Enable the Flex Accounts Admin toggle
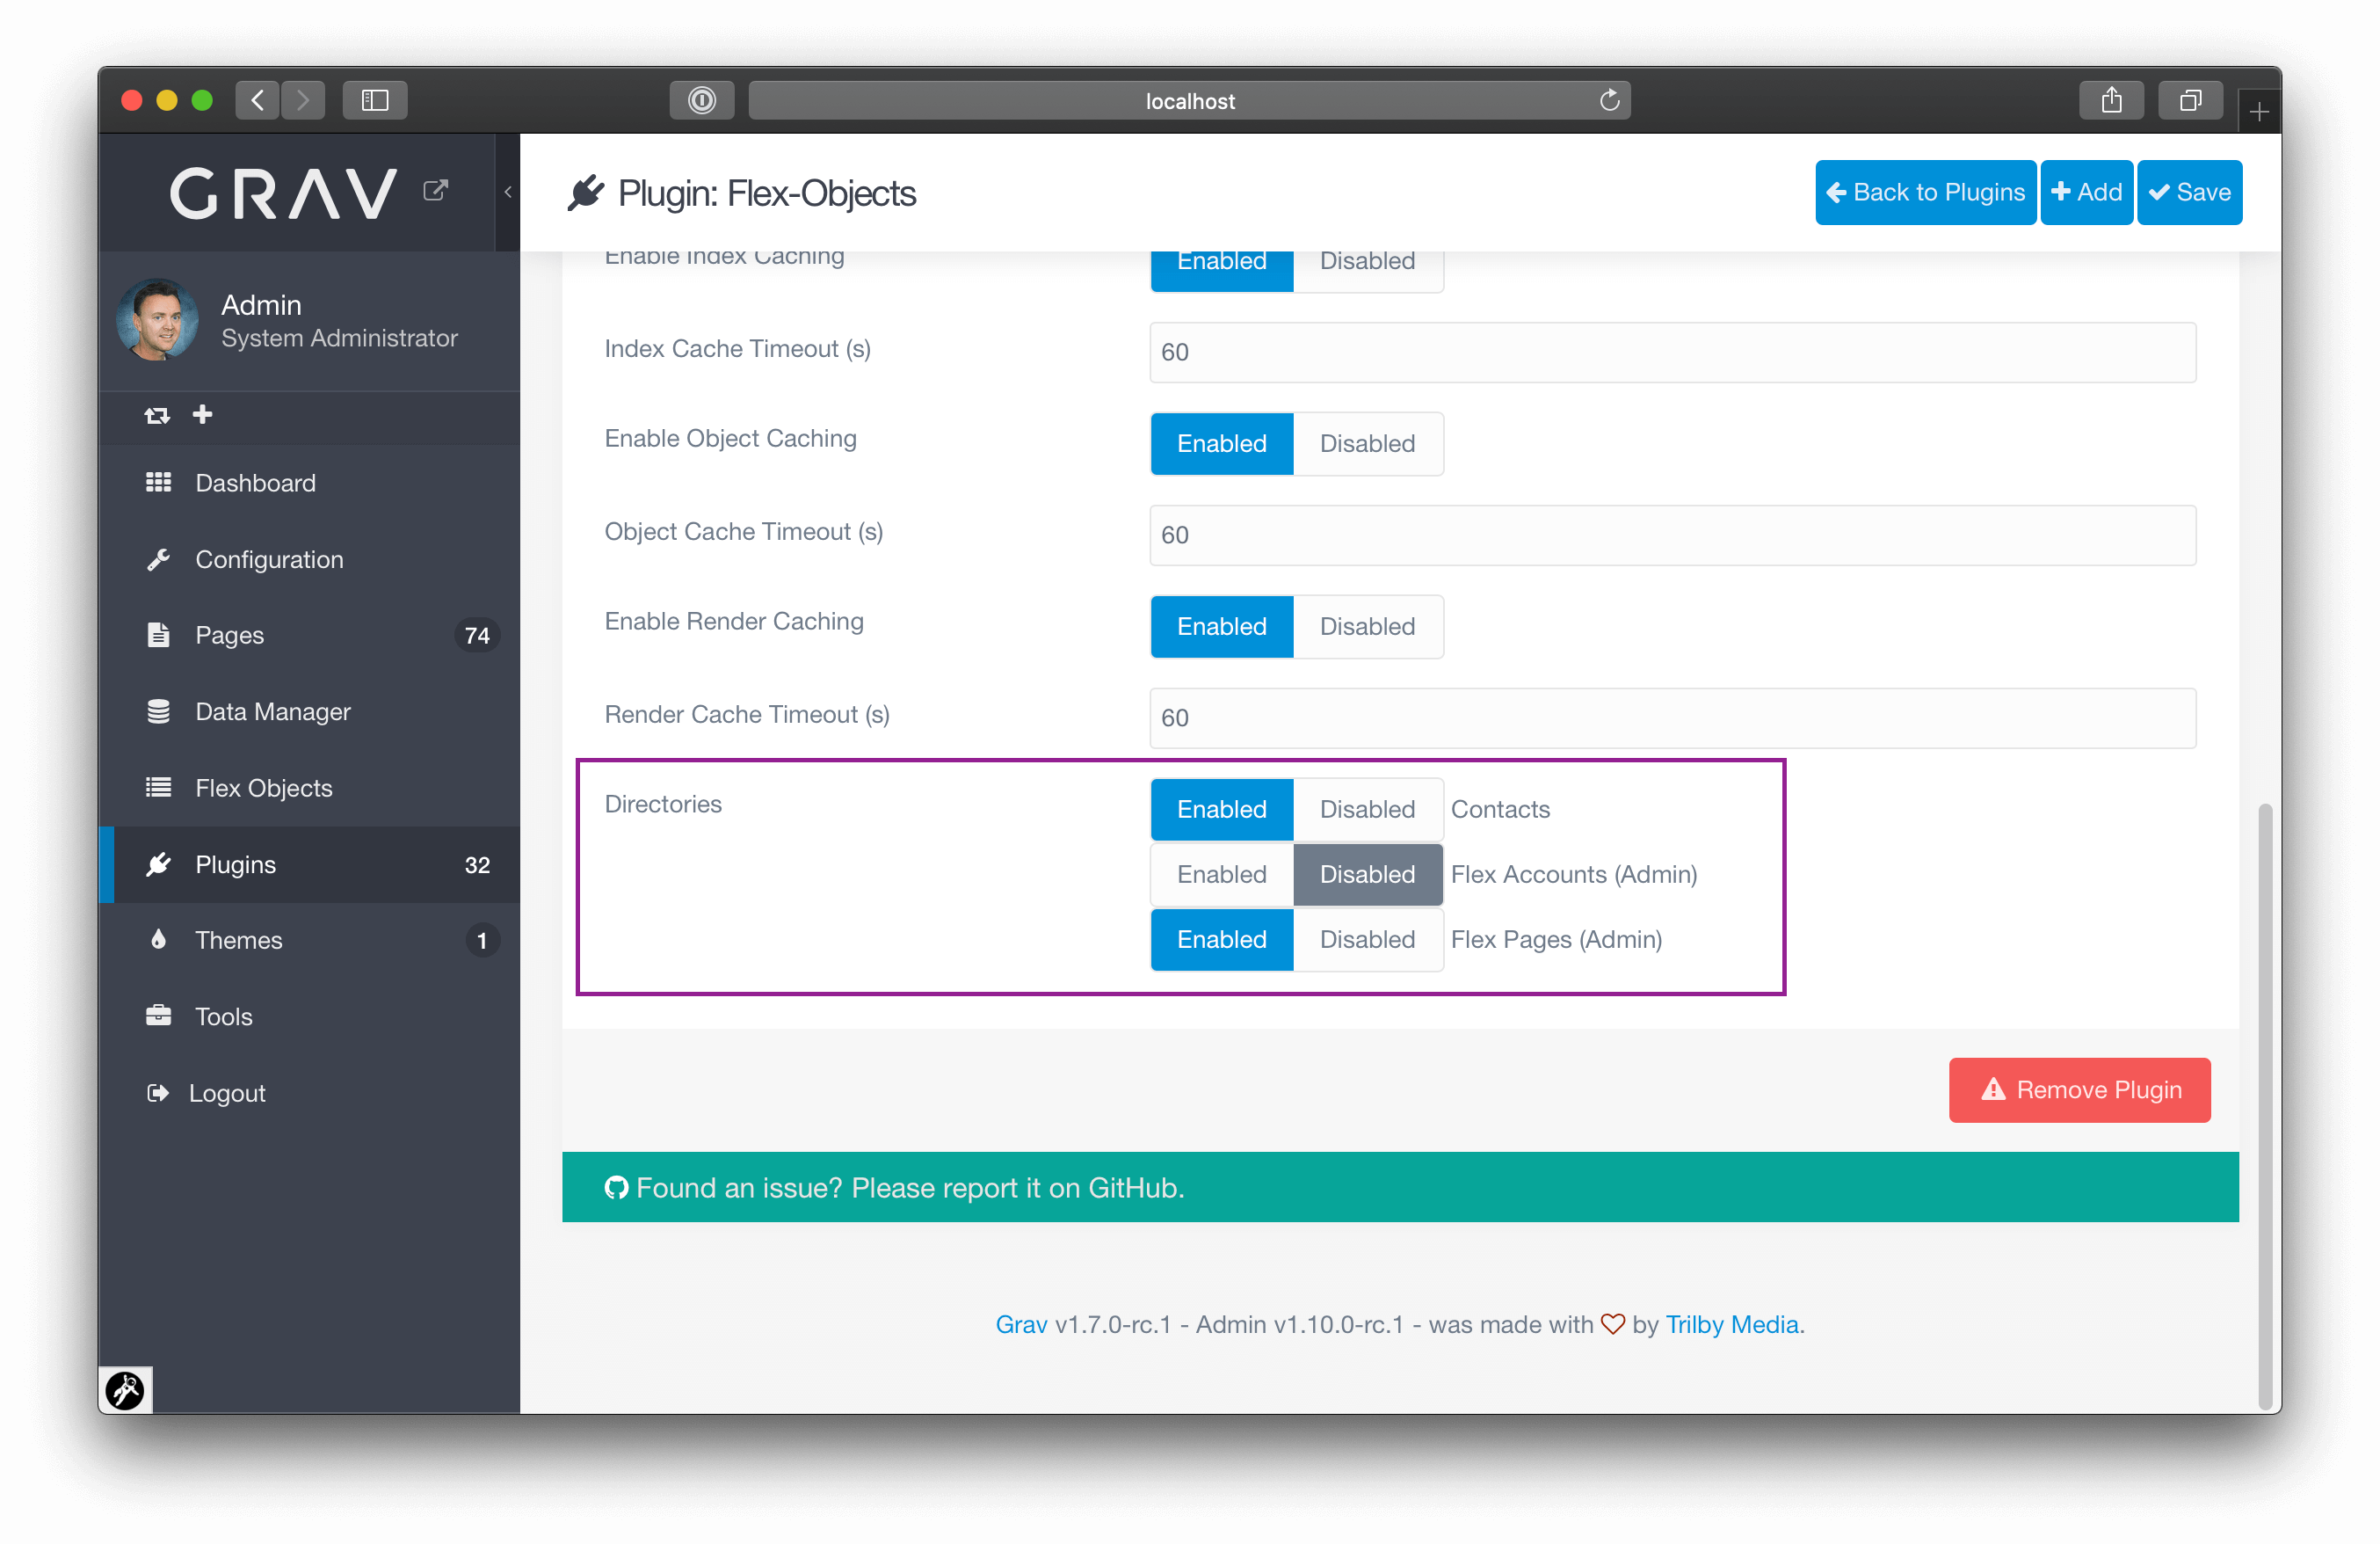2380x1544 pixels. (x=1220, y=874)
